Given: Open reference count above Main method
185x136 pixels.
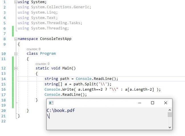Looking at the screenshot, I should (x=42, y=64).
